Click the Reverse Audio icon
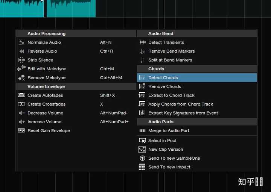Image resolution: width=271 pixels, height=192 pixels. pos(21,51)
